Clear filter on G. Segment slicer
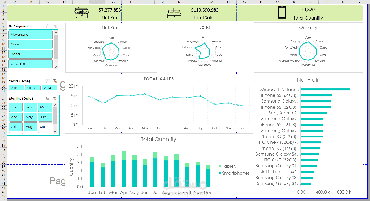 [55, 26]
